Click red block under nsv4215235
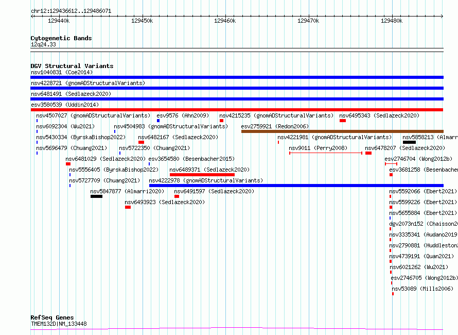This screenshot has width=458, height=335. [x=221, y=121]
